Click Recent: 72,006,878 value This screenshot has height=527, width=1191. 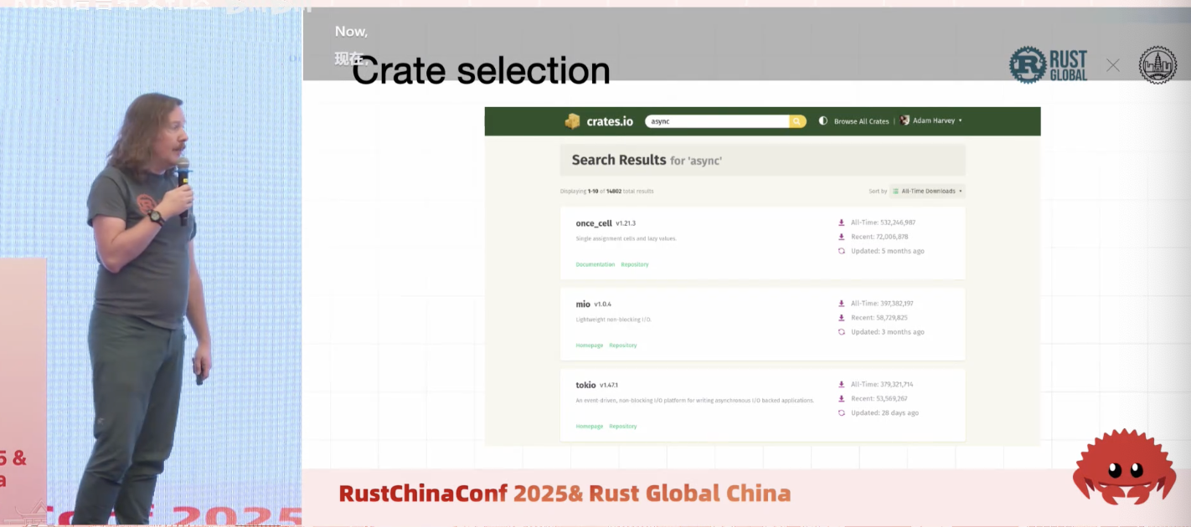[x=879, y=237]
